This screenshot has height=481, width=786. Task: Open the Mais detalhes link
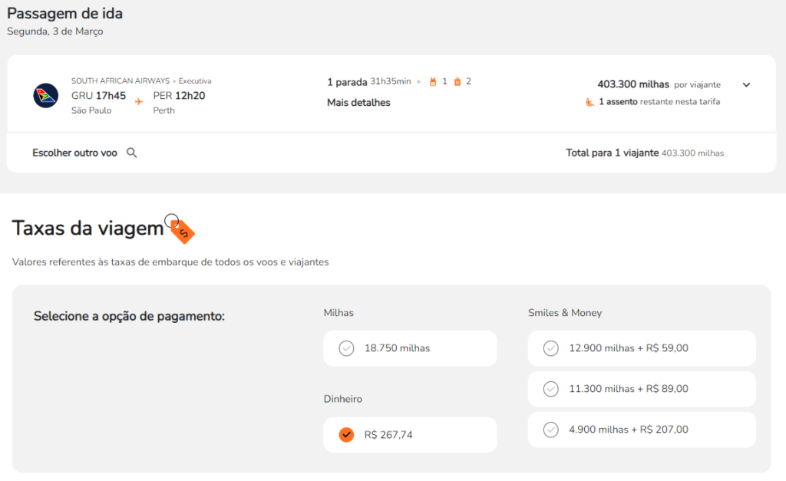(x=358, y=103)
